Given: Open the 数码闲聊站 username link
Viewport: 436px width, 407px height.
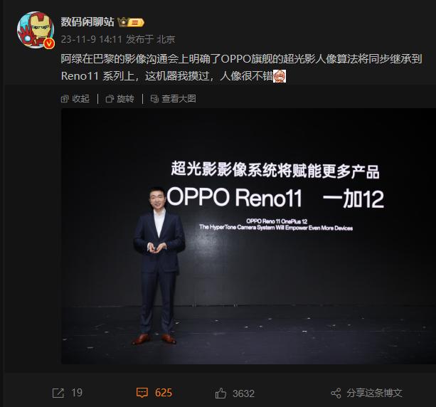Looking at the screenshot, I should pyautogui.click(x=87, y=21).
